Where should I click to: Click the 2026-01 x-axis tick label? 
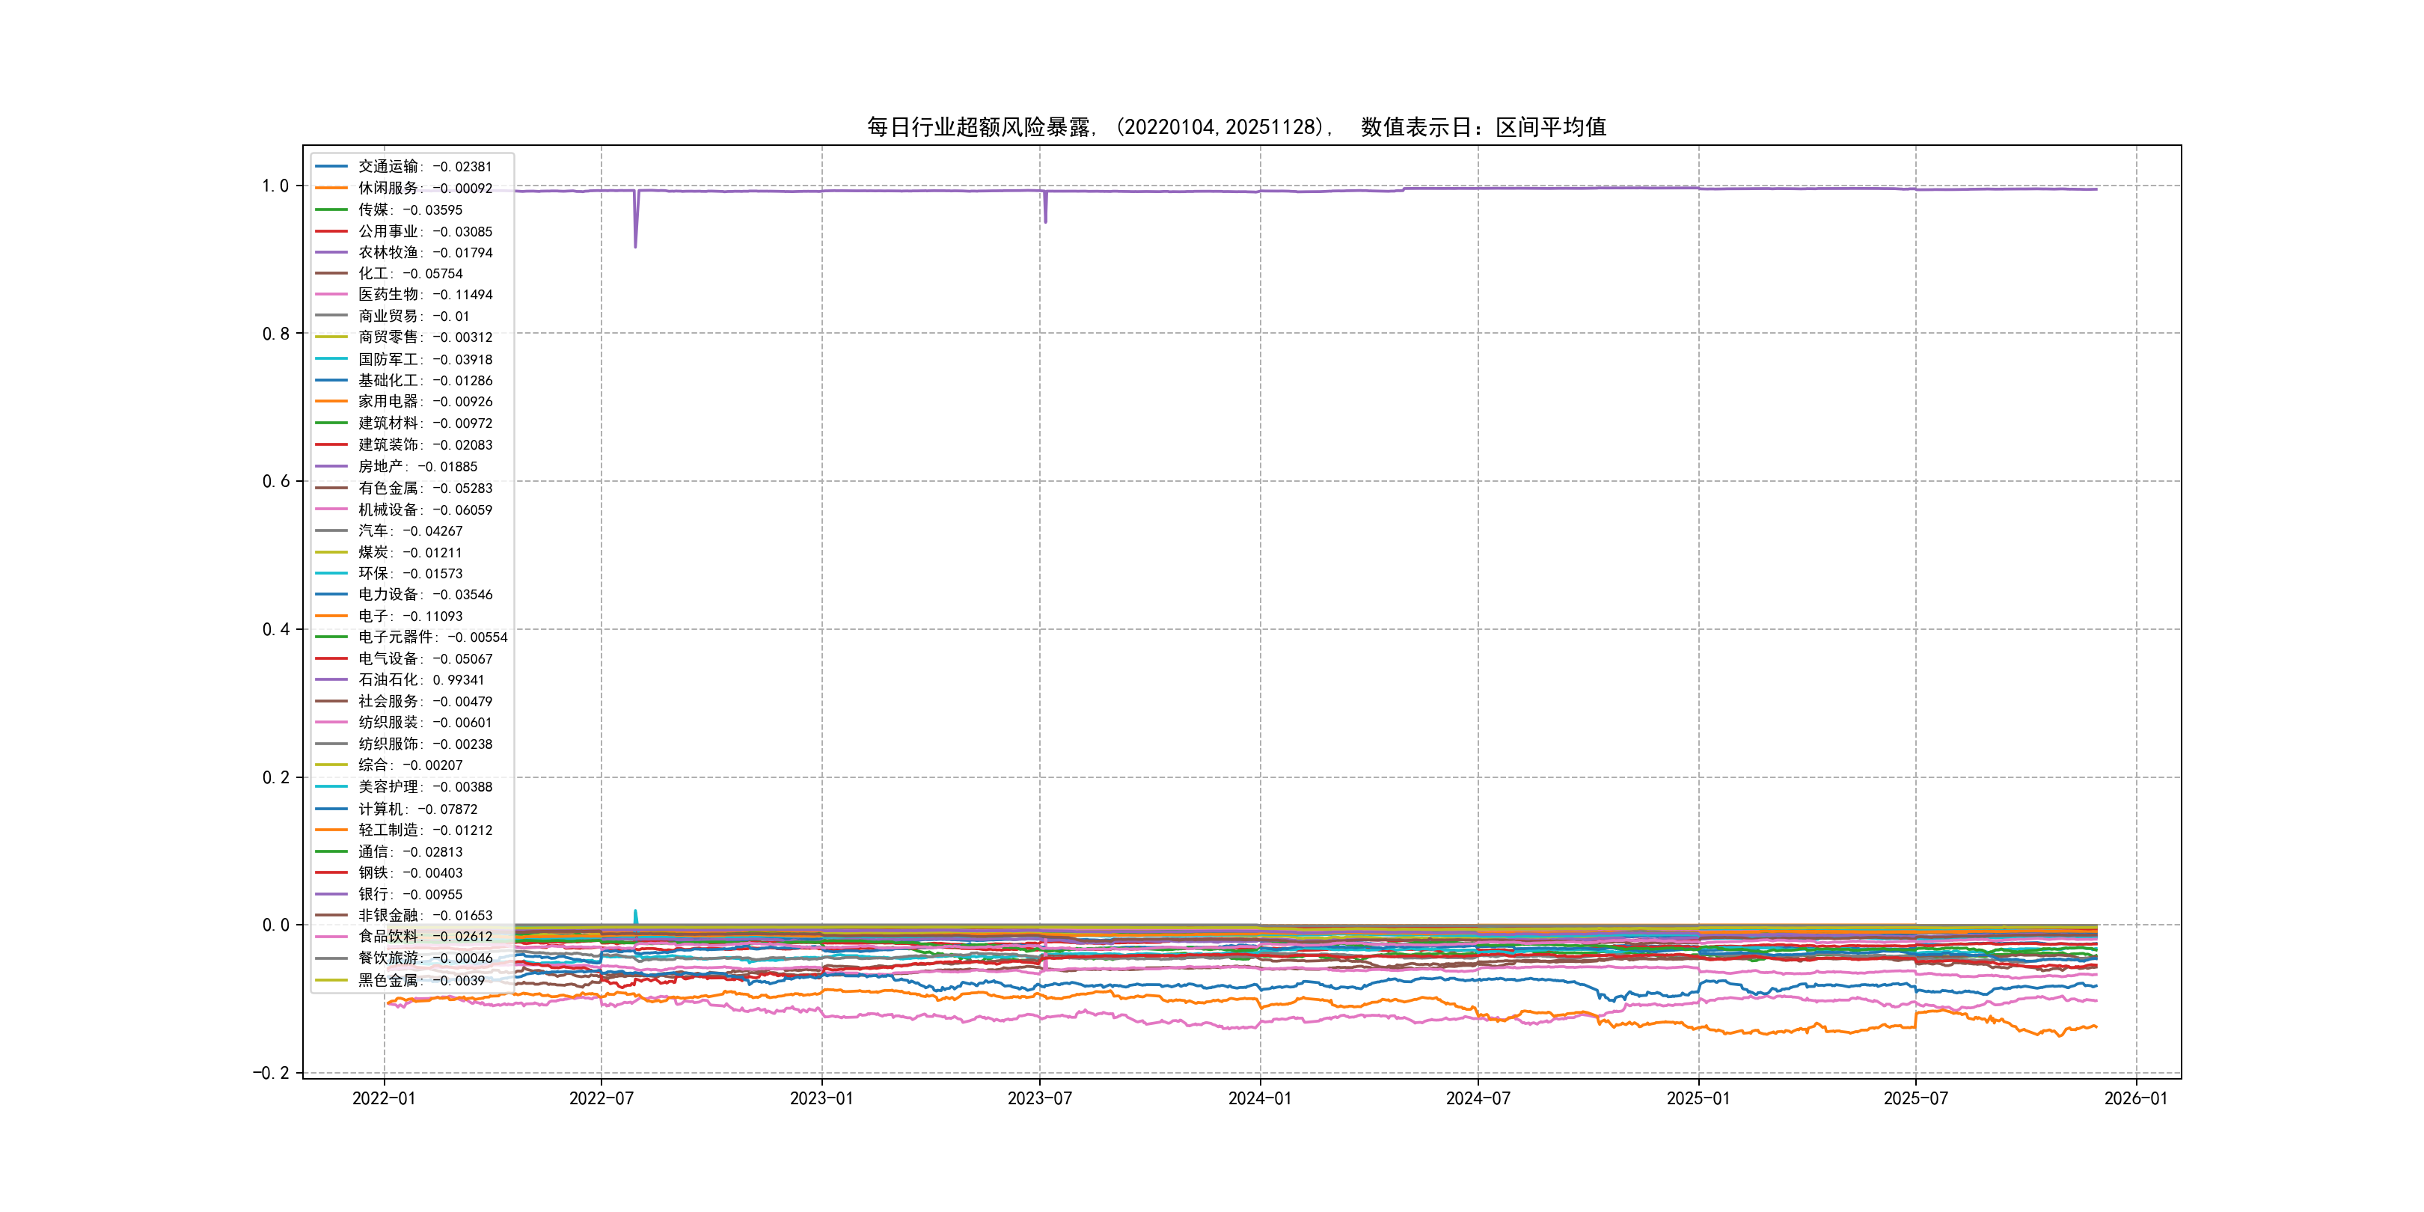coord(2135,1098)
